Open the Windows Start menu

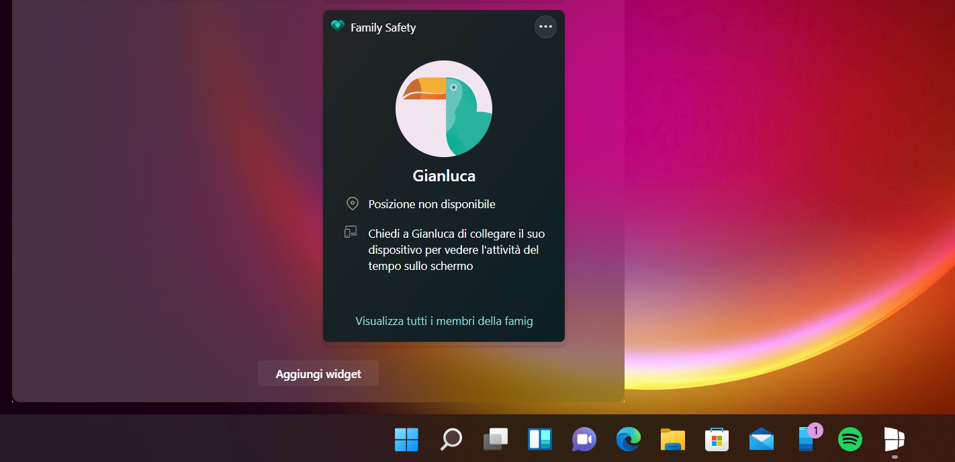tap(406, 440)
